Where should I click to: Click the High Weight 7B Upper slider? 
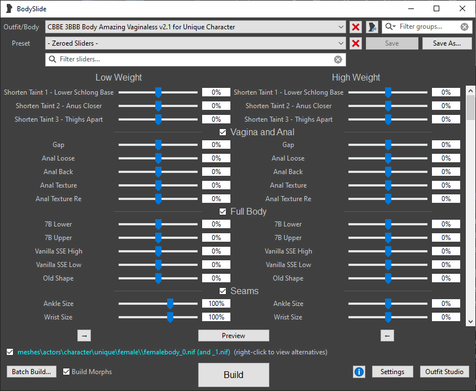coord(388,238)
